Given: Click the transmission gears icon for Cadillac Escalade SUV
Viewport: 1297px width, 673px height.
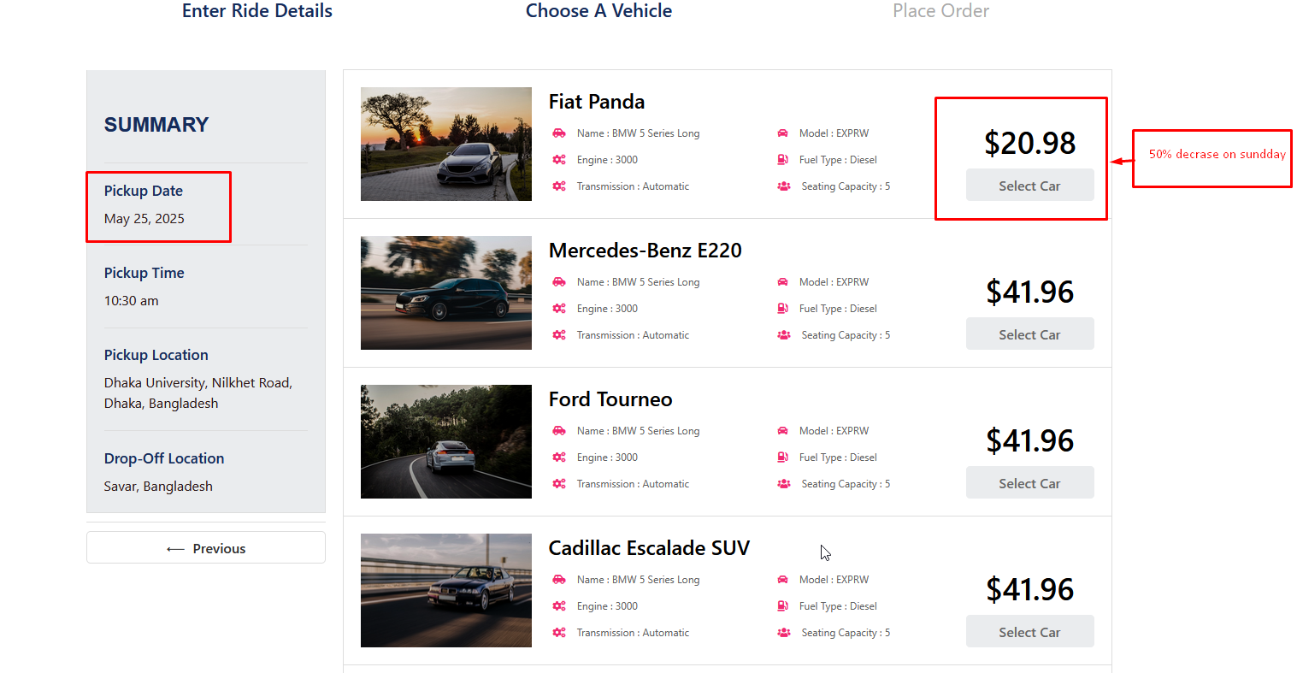Looking at the screenshot, I should click(559, 633).
